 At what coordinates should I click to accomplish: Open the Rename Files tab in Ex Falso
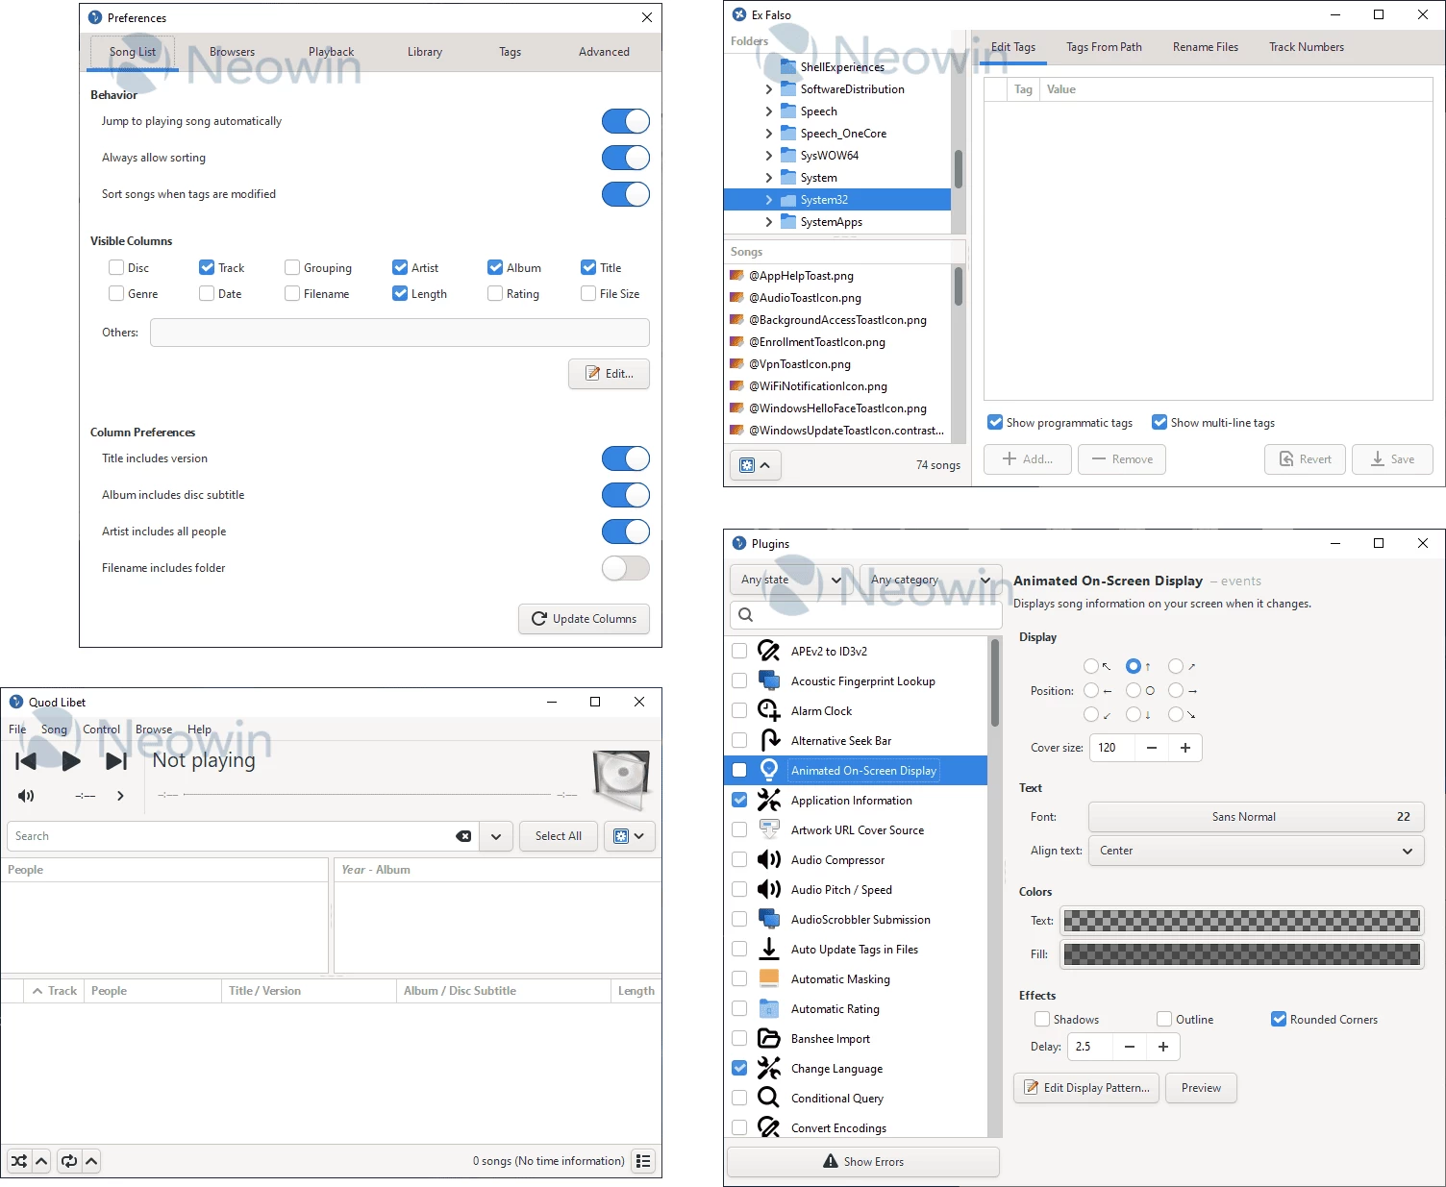pyautogui.click(x=1206, y=47)
